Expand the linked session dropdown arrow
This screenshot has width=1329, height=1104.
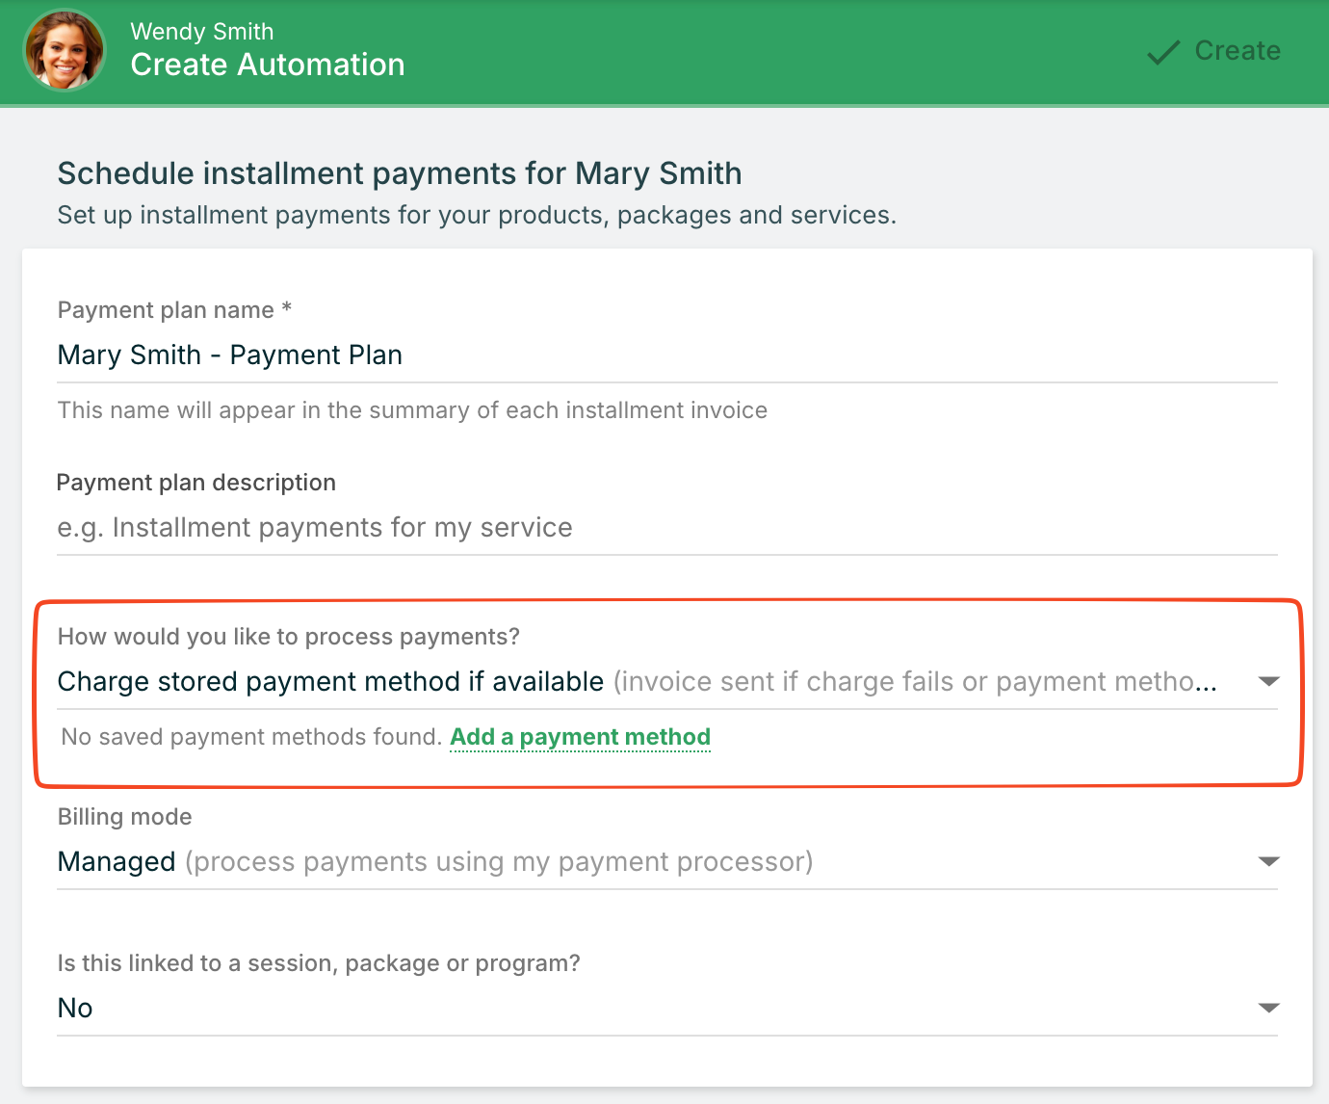click(1268, 1008)
